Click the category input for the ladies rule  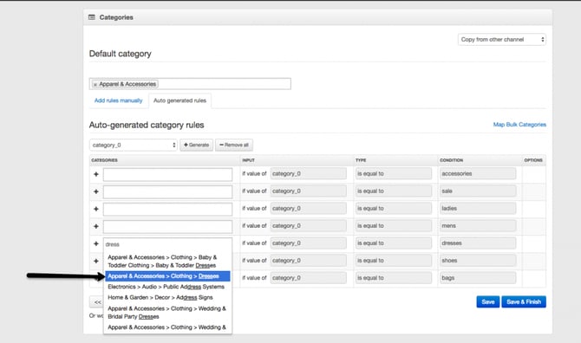click(168, 209)
